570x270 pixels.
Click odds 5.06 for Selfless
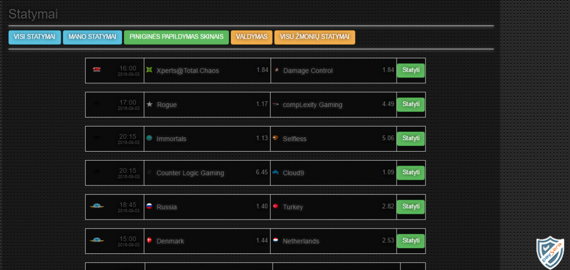(x=388, y=138)
